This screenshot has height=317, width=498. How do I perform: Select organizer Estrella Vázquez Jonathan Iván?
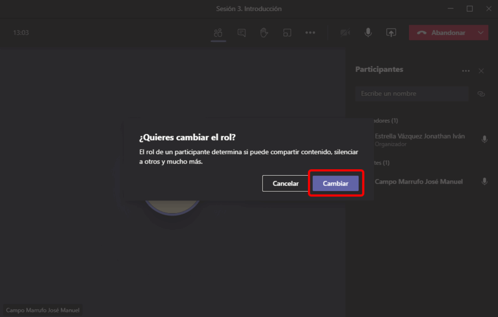tap(419, 137)
